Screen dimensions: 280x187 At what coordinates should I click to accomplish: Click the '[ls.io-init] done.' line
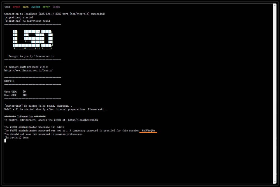[17, 138]
